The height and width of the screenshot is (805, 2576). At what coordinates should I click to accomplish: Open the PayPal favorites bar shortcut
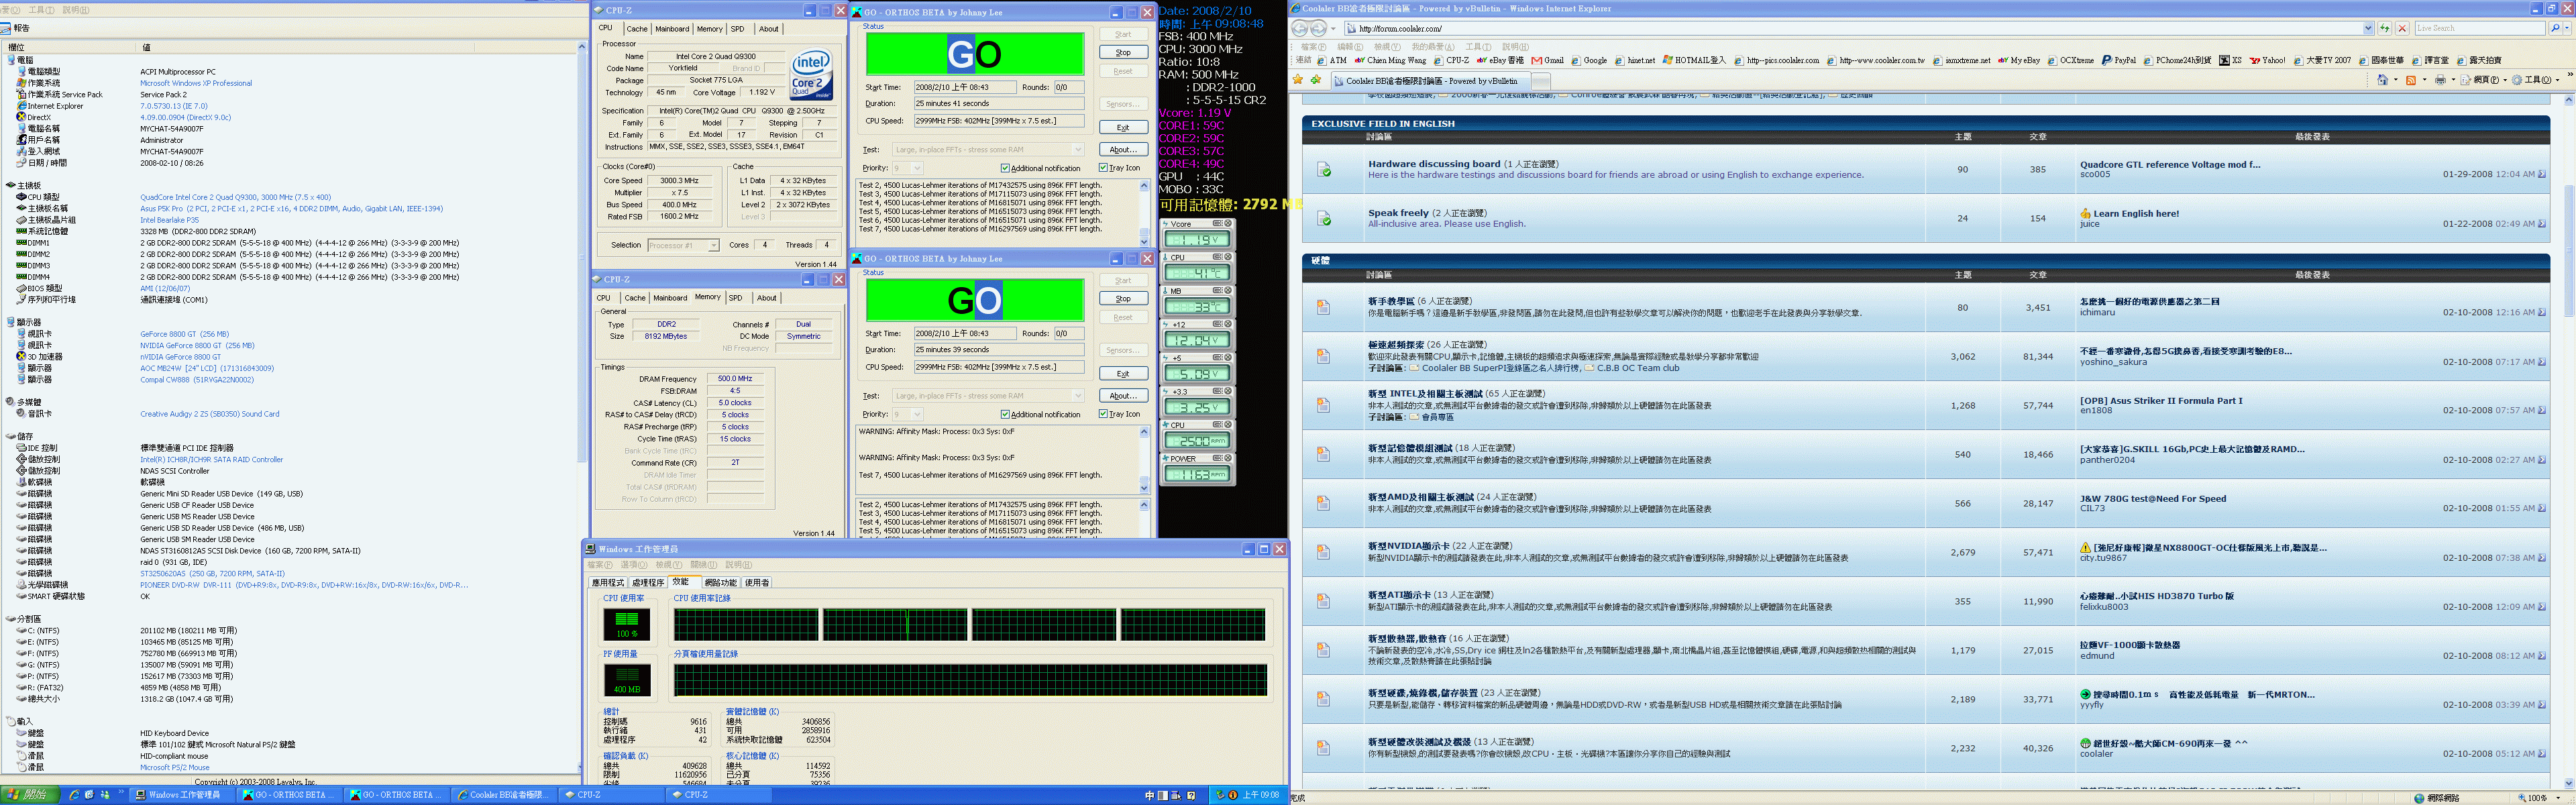2118,60
